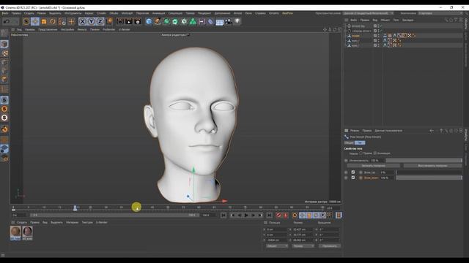Viewport: 469px width, 263px height.
Task: Open the RealFlow menu
Action: 288,13
